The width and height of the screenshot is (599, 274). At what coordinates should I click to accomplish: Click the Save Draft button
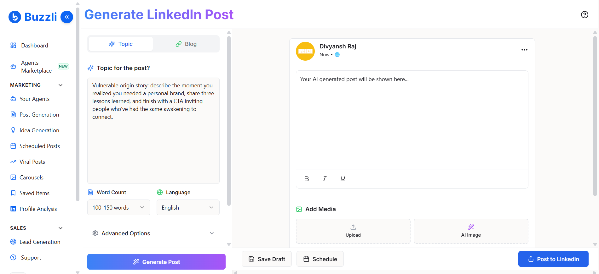(x=267, y=259)
